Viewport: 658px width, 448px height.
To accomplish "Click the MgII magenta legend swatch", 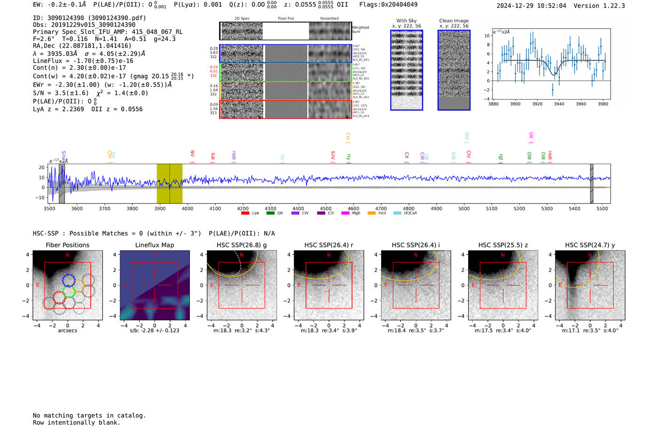I will pos(345,213).
